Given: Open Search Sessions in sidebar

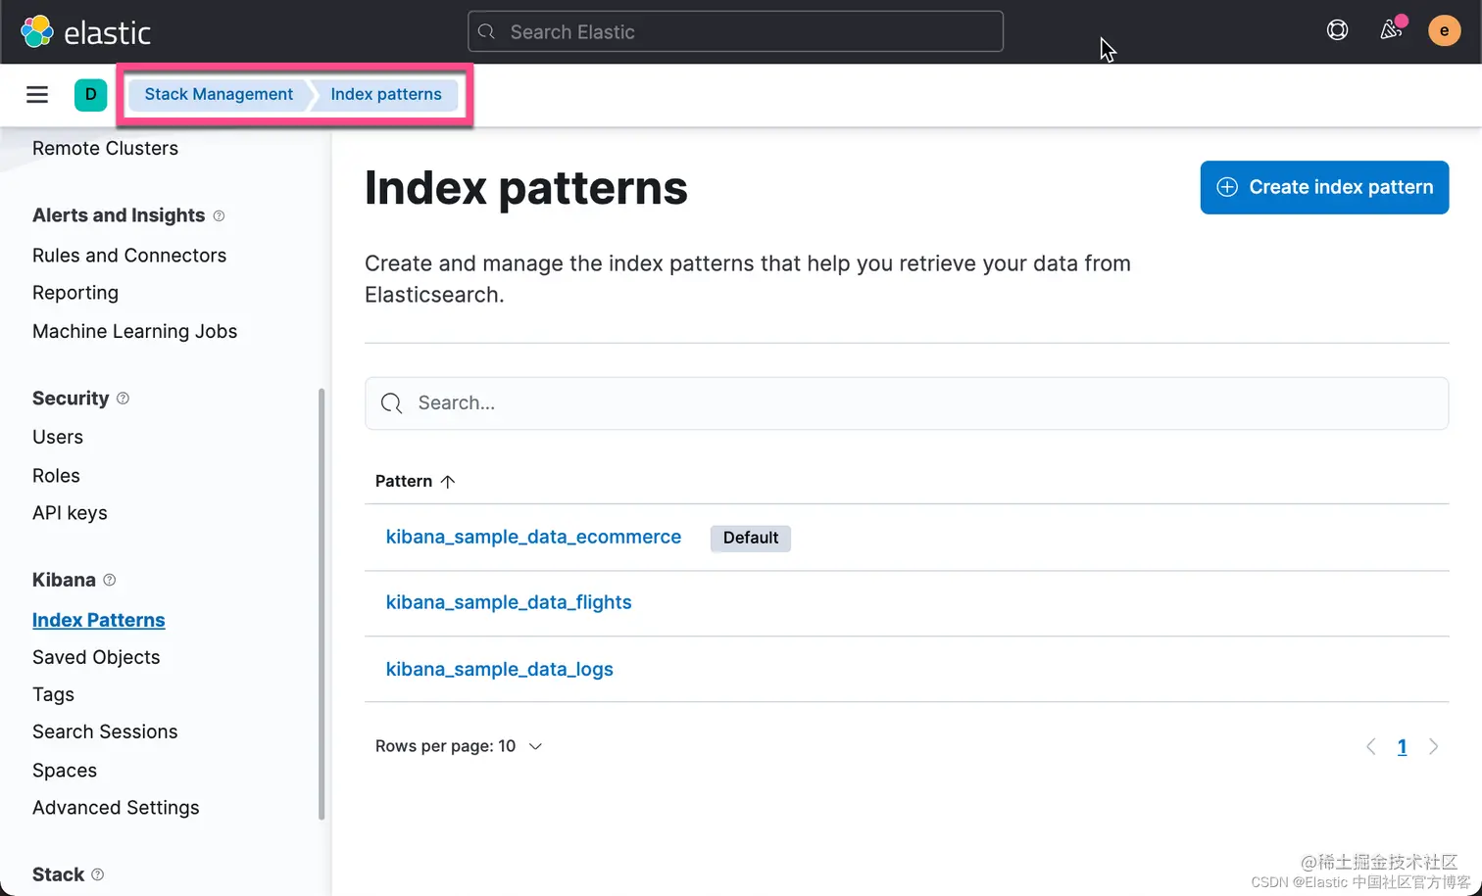Looking at the screenshot, I should click(105, 731).
